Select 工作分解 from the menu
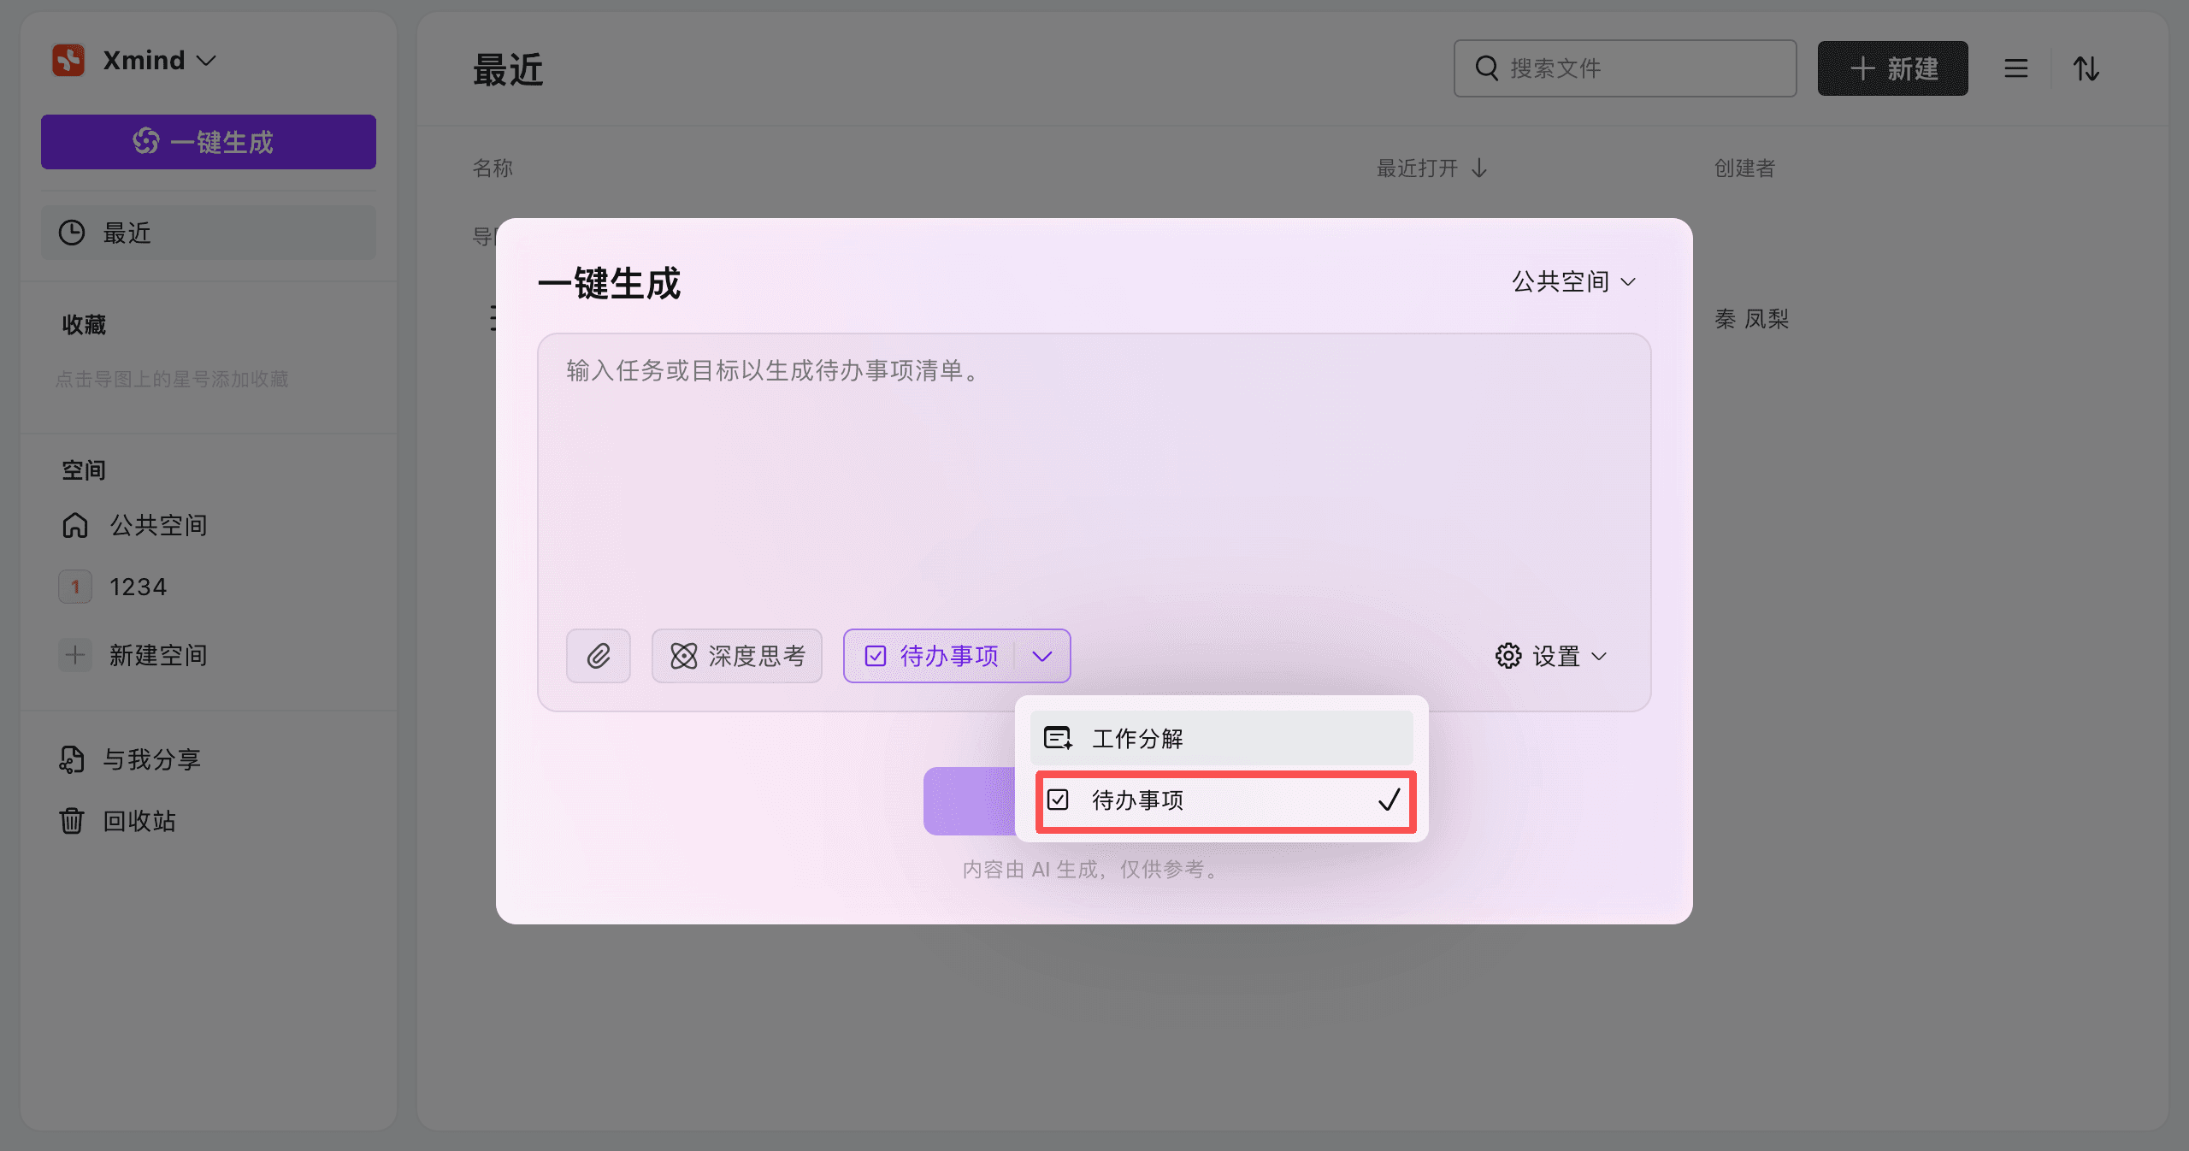 pyautogui.click(x=1221, y=738)
